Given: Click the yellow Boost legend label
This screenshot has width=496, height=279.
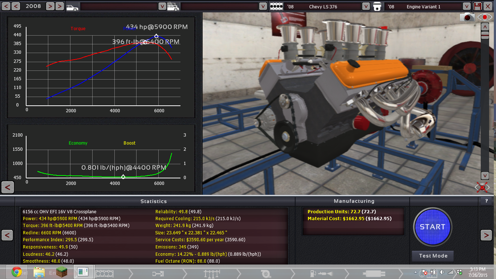Looking at the screenshot, I should click(x=129, y=143).
